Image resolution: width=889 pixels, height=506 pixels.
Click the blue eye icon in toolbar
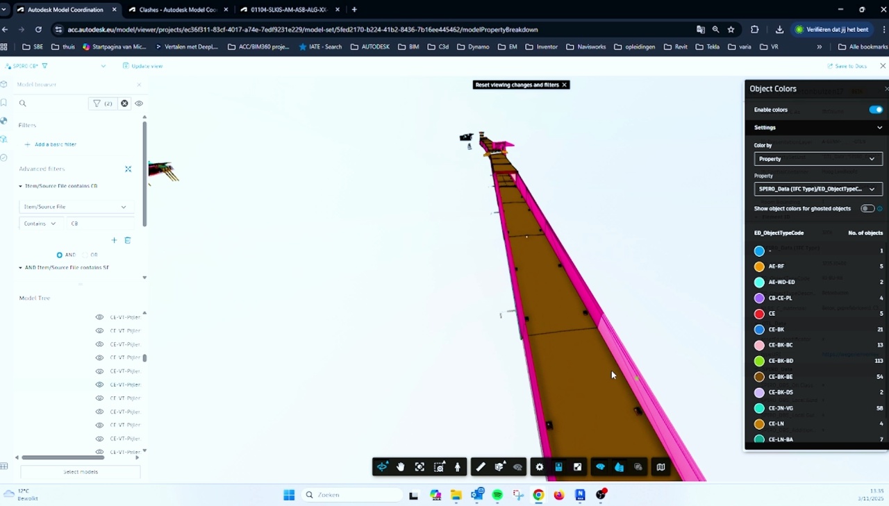[600, 467]
